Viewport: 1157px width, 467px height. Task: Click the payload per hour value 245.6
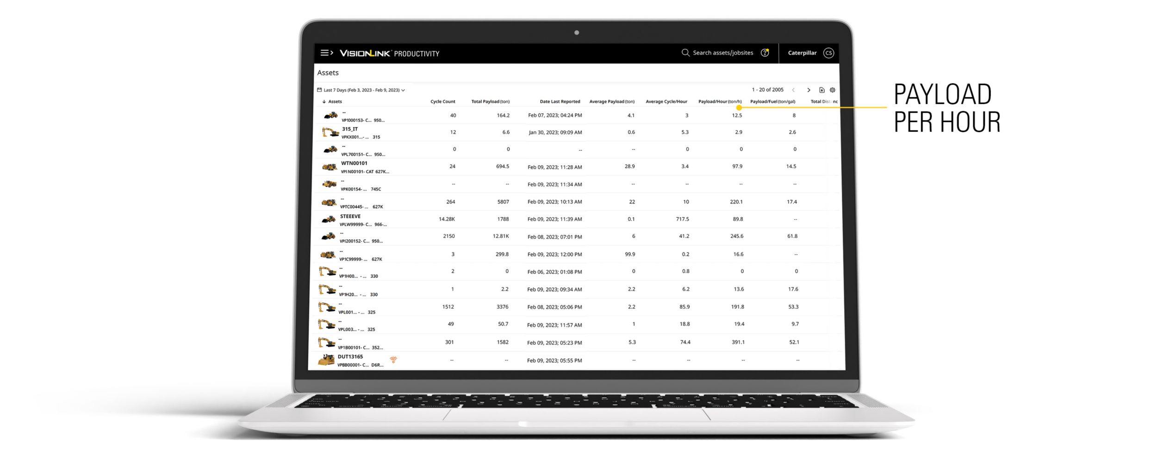pyautogui.click(x=737, y=236)
